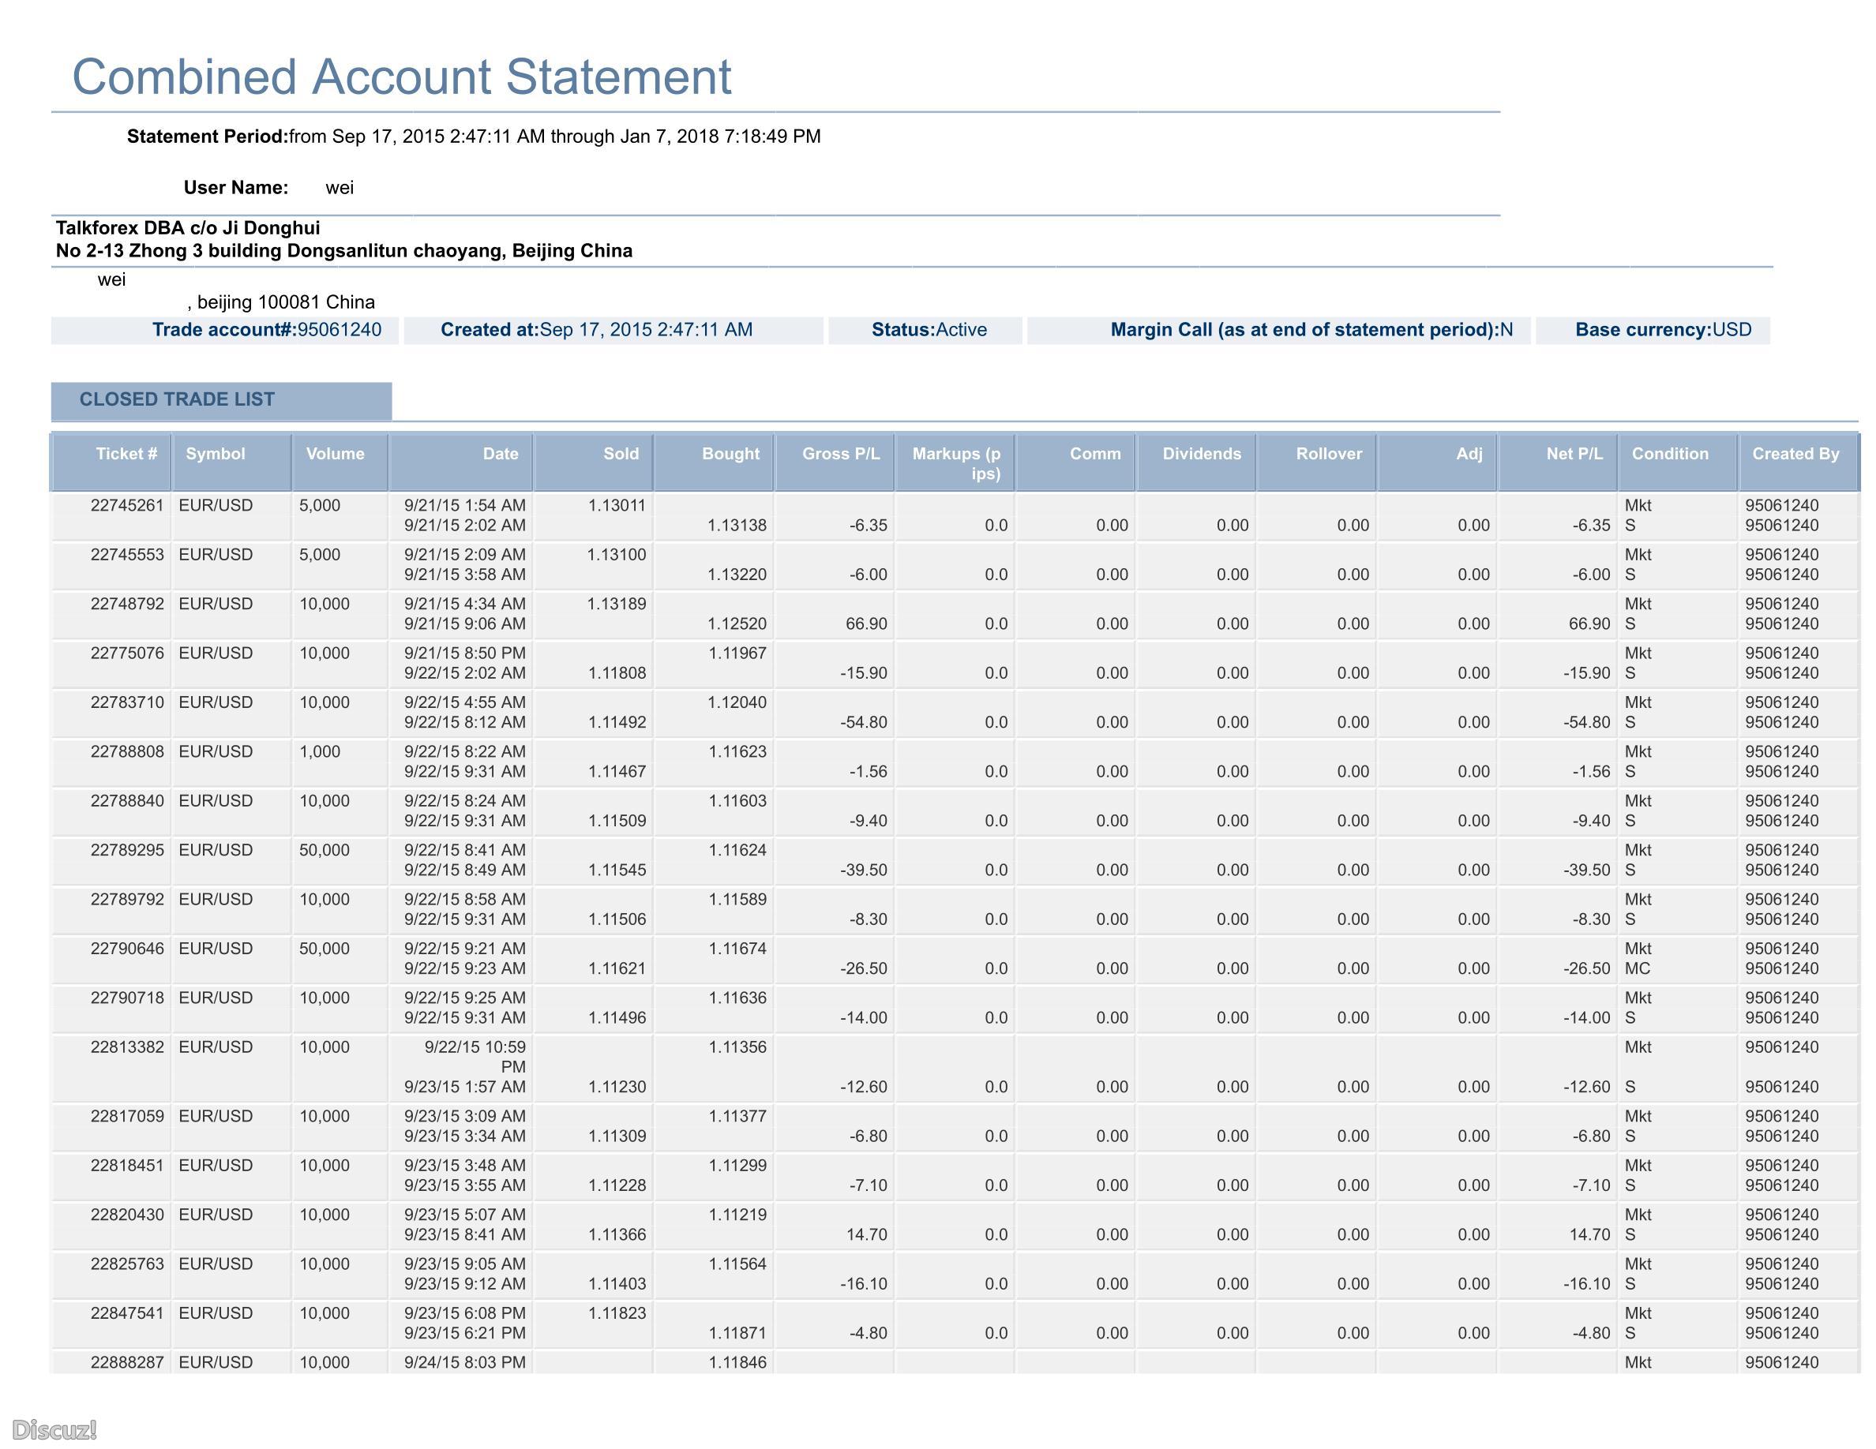Select ticket number 22789792

(x=127, y=900)
